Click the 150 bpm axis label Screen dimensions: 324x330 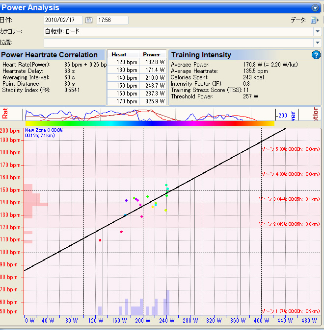click(x=10, y=190)
